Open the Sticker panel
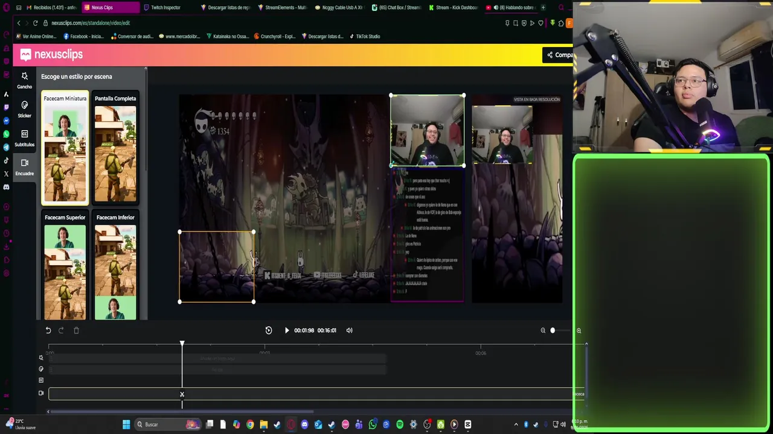 24,109
